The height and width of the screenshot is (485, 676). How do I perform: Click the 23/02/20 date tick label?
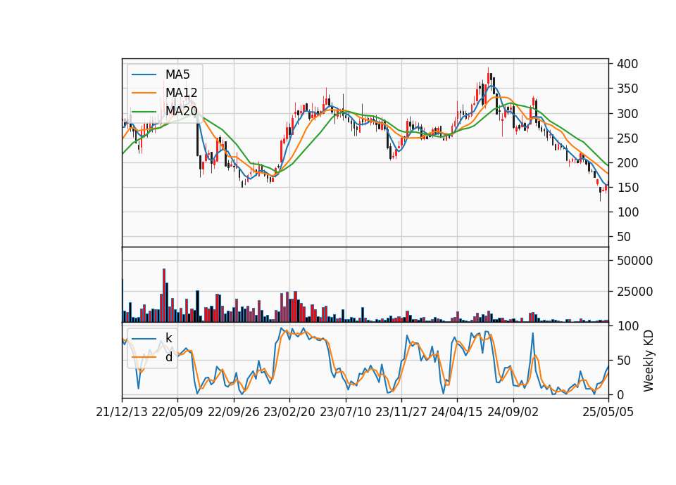coord(289,412)
